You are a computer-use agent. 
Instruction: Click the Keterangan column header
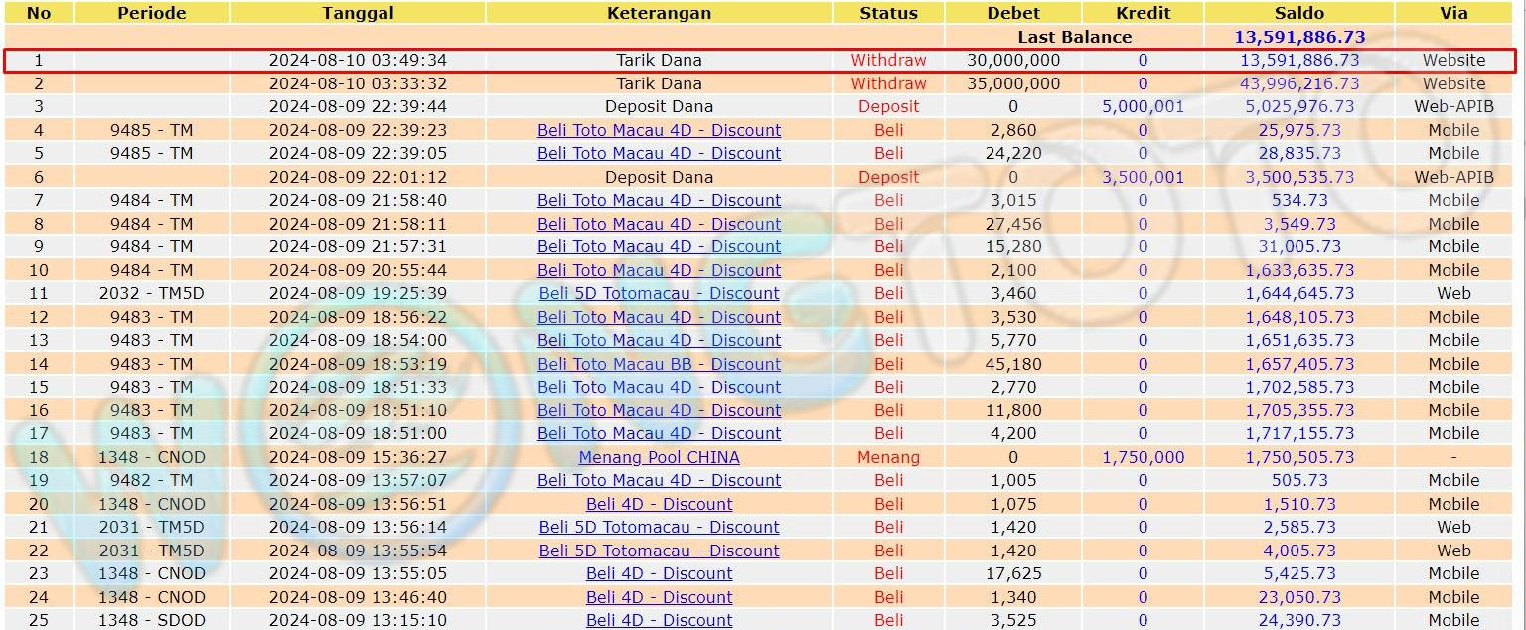coord(659,13)
